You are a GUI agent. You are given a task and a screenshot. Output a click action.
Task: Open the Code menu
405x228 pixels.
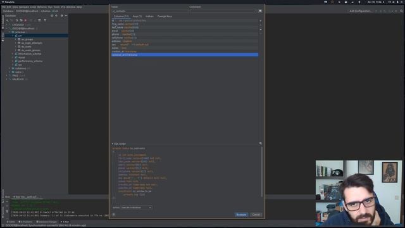click(x=33, y=7)
